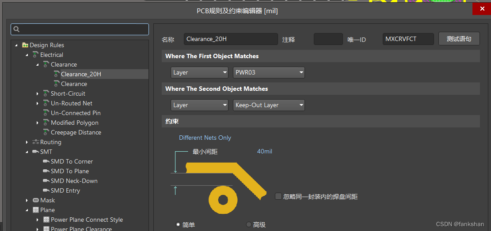Click the Clearance rule group icon
The height and width of the screenshot is (231, 491).
[x=46, y=65]
